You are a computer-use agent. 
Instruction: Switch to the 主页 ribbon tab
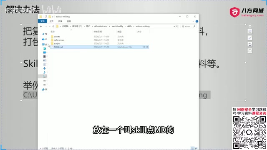click(x=51, y=21)
